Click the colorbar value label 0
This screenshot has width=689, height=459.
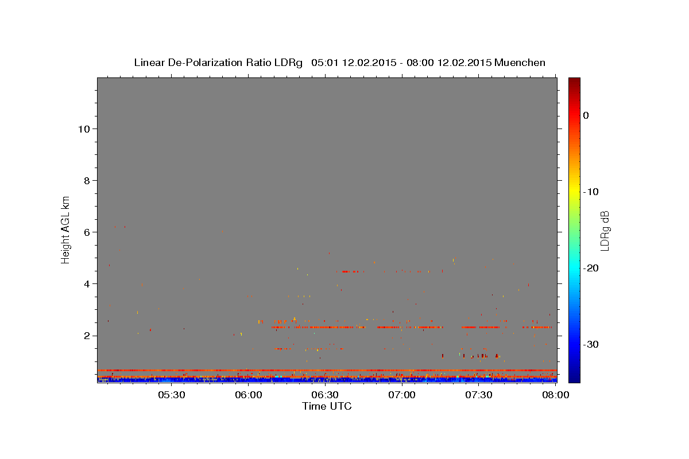pyautogui.click(x=586, y=115)
